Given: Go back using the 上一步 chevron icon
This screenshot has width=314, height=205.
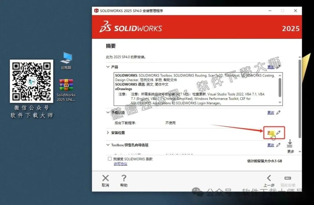Looking at the screenshot, I should click(269, 178).
